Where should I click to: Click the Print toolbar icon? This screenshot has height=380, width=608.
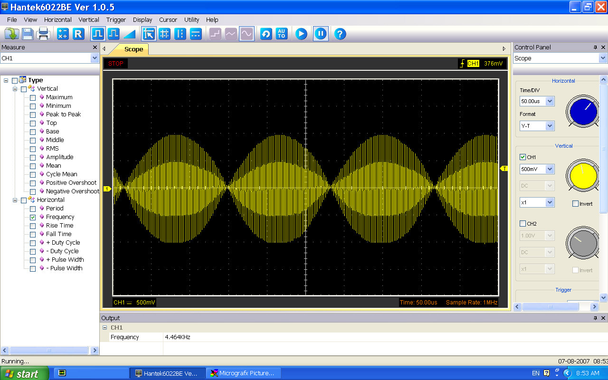coord(43,34)
